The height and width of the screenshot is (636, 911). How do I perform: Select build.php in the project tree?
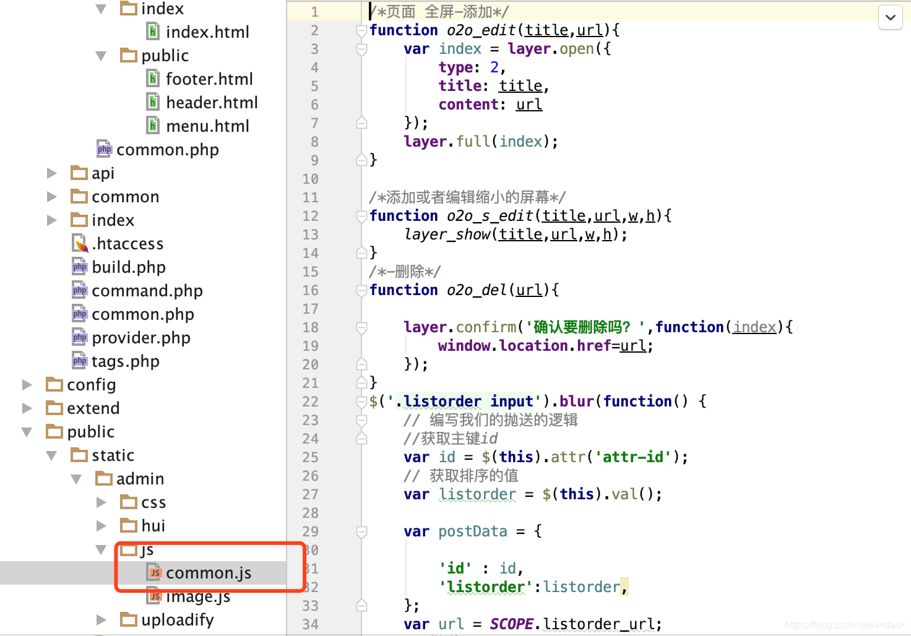[x=129, y=267]
